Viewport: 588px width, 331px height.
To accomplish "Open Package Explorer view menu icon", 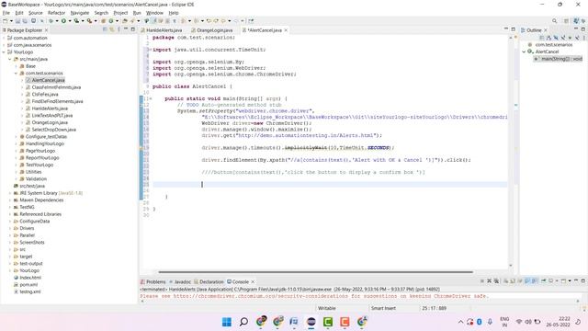I will (x=119, y=29).
